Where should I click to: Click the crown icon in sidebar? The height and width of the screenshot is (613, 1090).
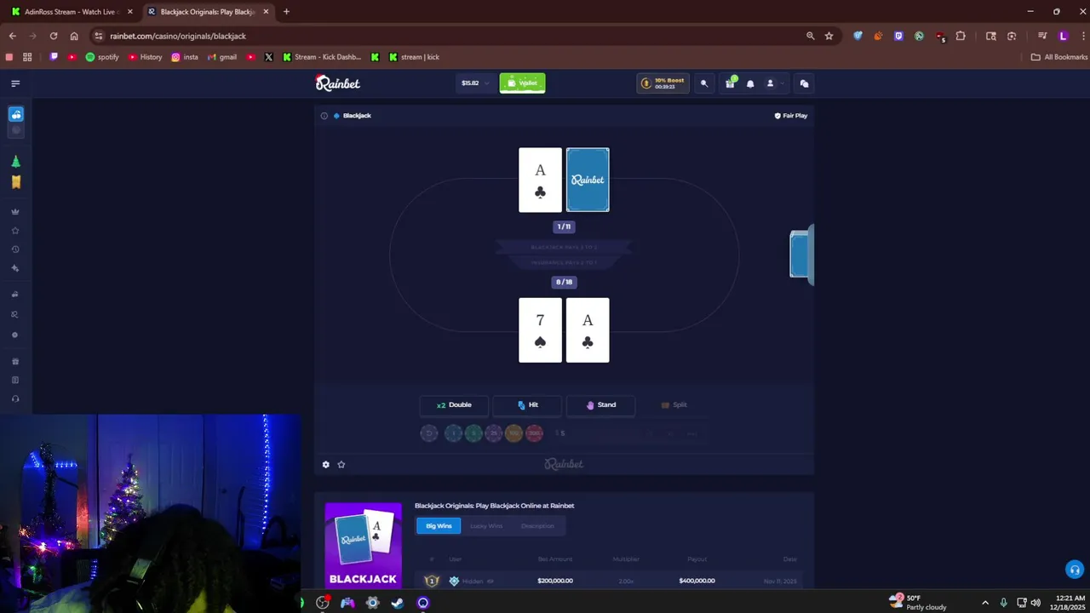pos(15,212)
